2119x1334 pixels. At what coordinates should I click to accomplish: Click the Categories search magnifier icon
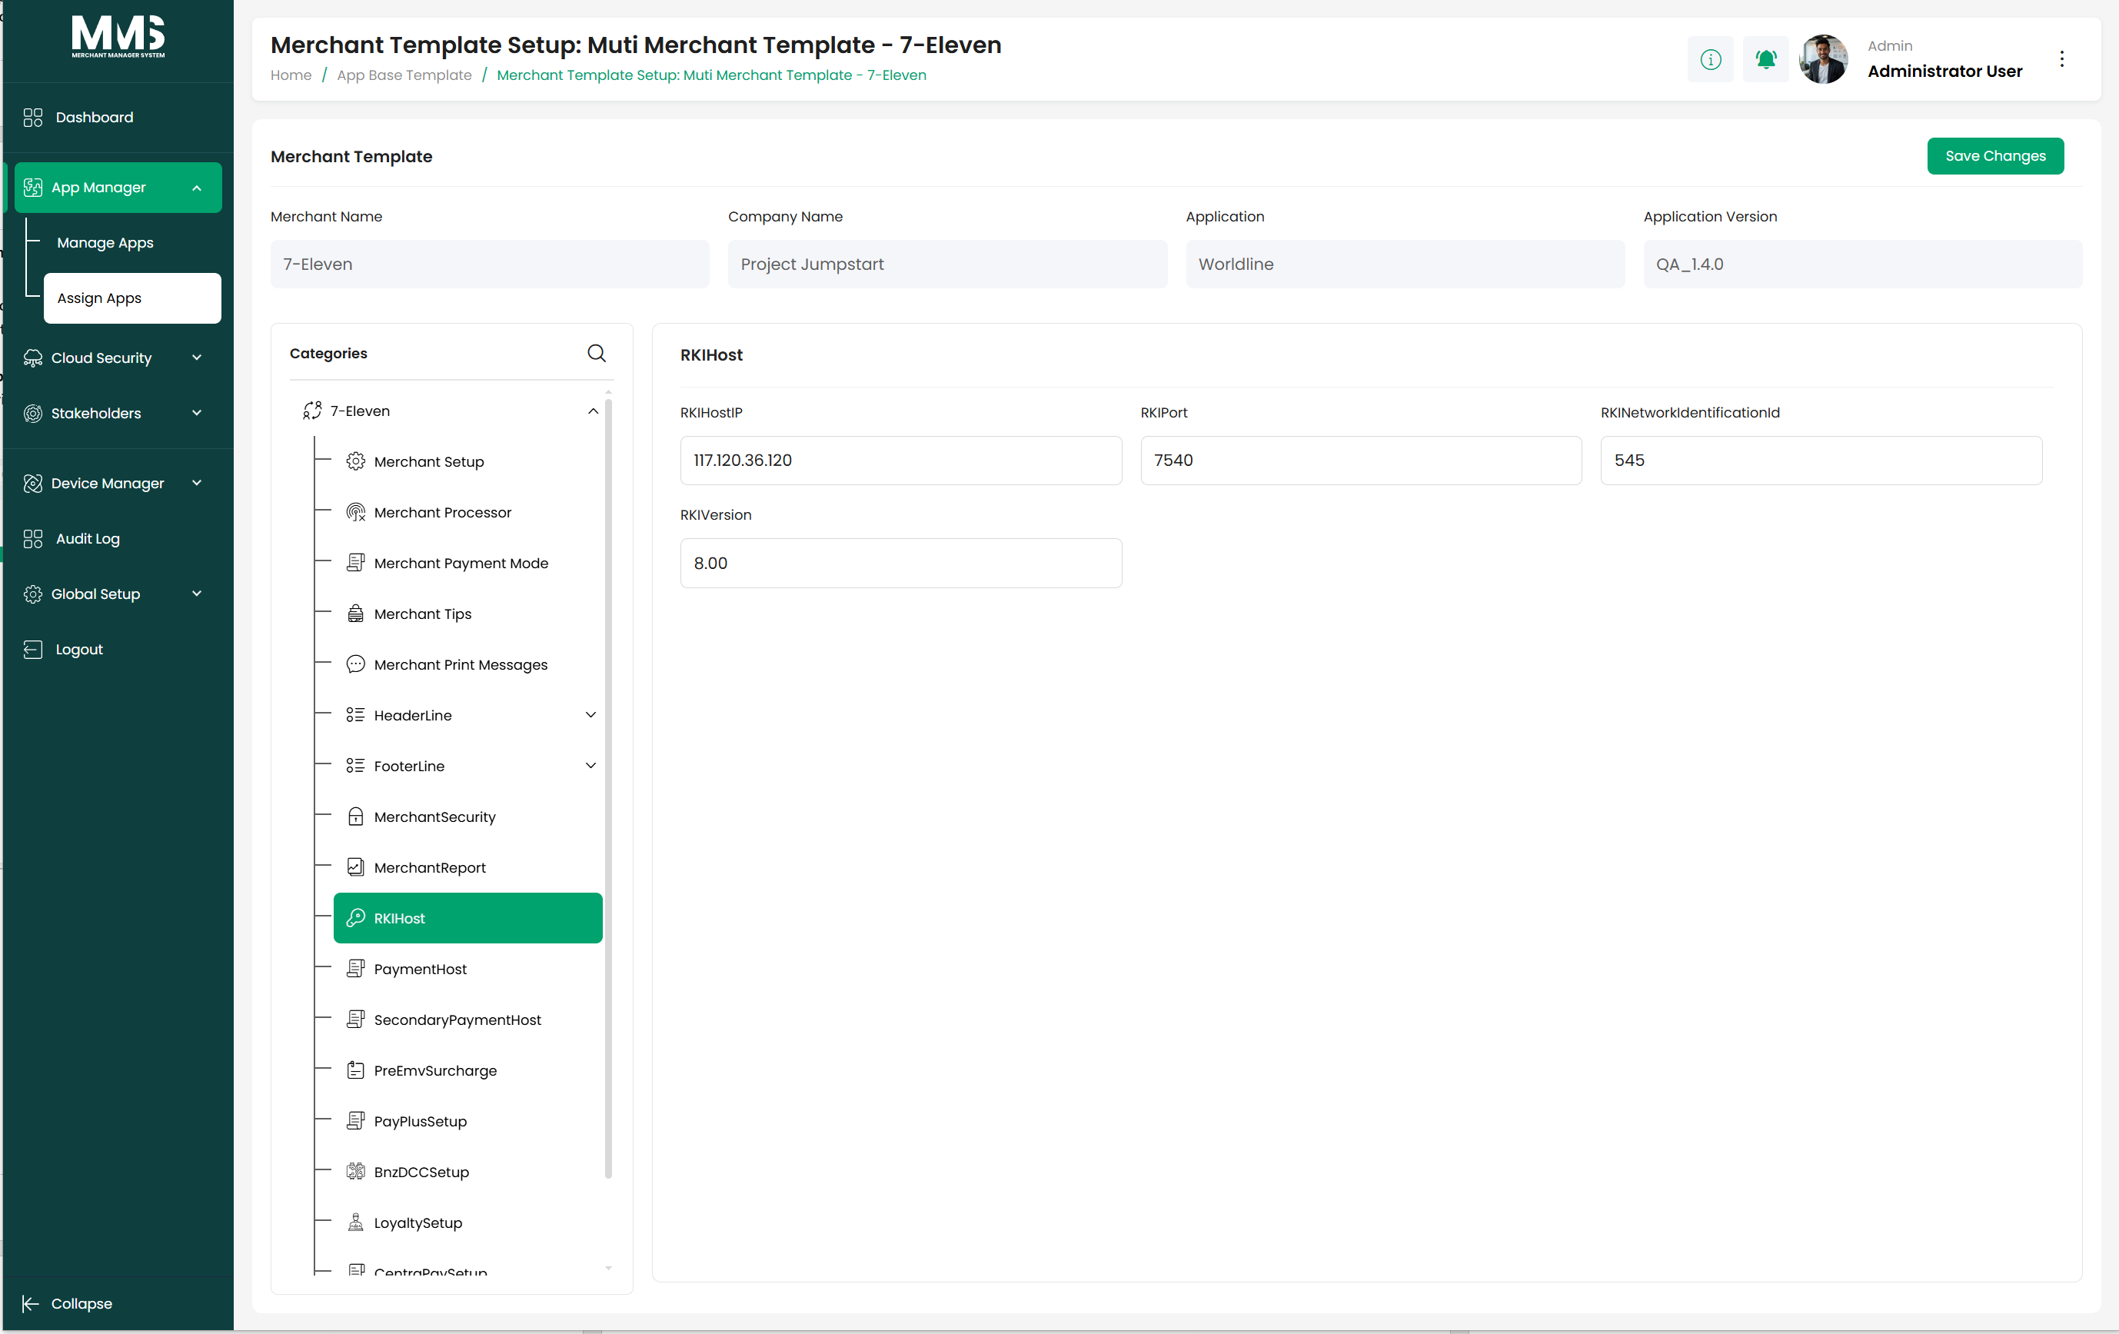[597, 353]
